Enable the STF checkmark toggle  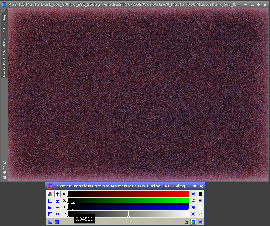tap(200, 214)
